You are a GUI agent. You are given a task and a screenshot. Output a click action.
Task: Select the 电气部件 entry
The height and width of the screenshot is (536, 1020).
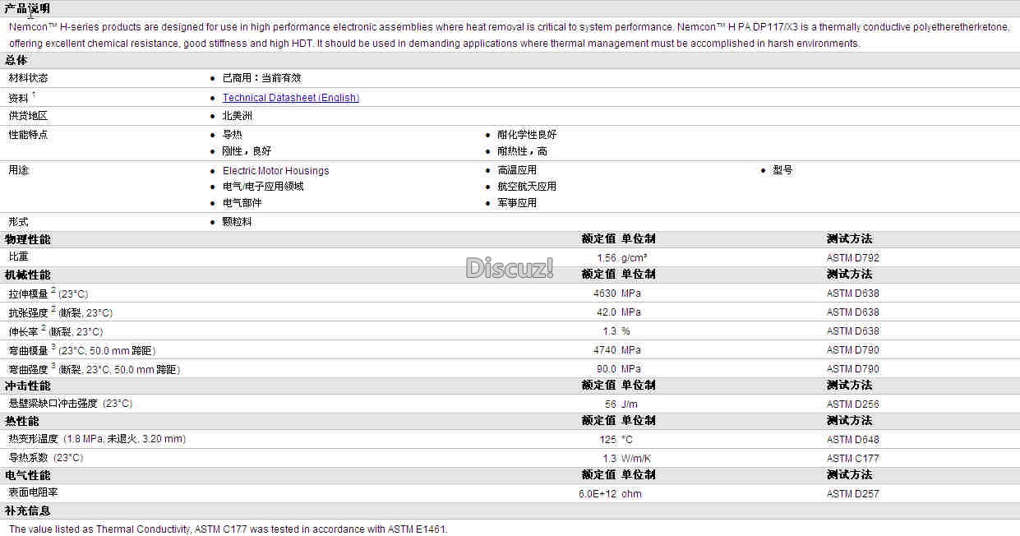click(242, 203)
